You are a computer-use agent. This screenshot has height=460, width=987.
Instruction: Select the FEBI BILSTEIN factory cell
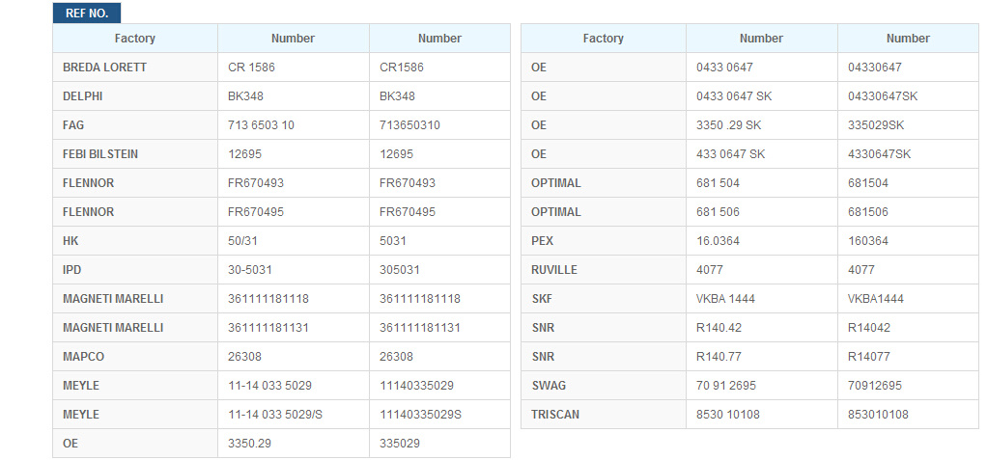(x=135, y=154)
